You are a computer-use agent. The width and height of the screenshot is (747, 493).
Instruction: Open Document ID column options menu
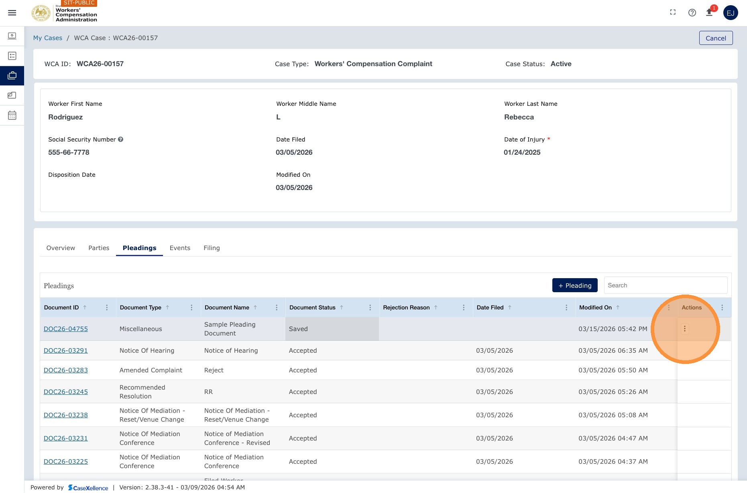107,307
